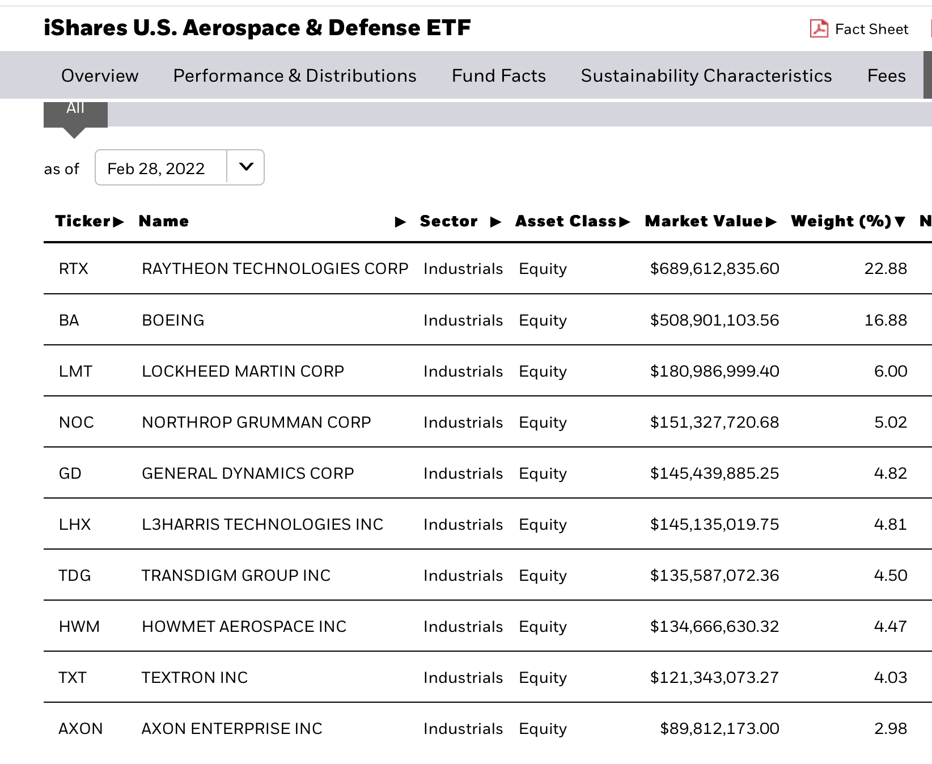Go to the Fund Facts tab

[x=499, y=75]
